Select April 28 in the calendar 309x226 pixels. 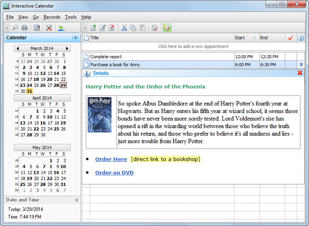[x=29, y=135]
